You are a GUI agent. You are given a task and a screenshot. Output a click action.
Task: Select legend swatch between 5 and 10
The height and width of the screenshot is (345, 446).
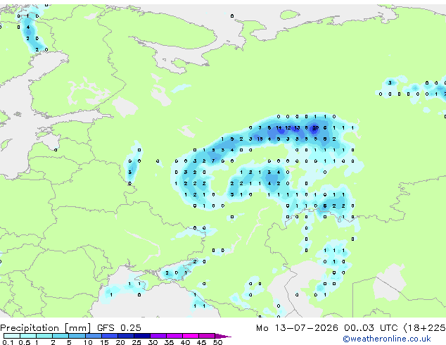point(77,336)
